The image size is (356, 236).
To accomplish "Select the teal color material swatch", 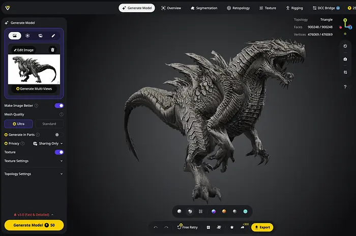I will tap(245, 211).
